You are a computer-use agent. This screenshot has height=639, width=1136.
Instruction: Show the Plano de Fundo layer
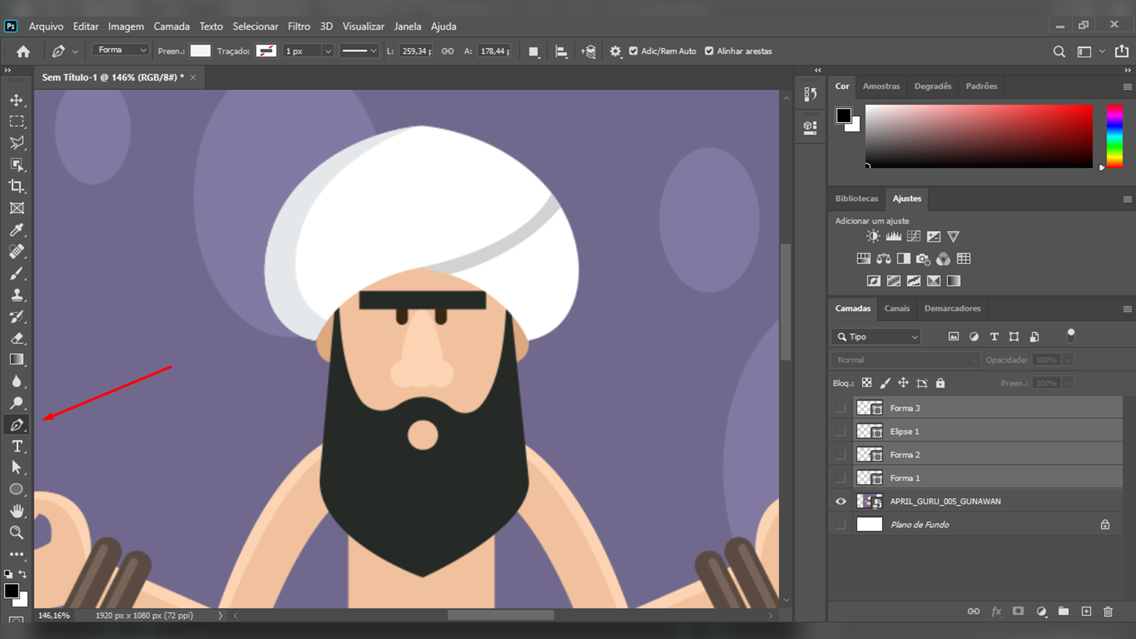point(840,525)
